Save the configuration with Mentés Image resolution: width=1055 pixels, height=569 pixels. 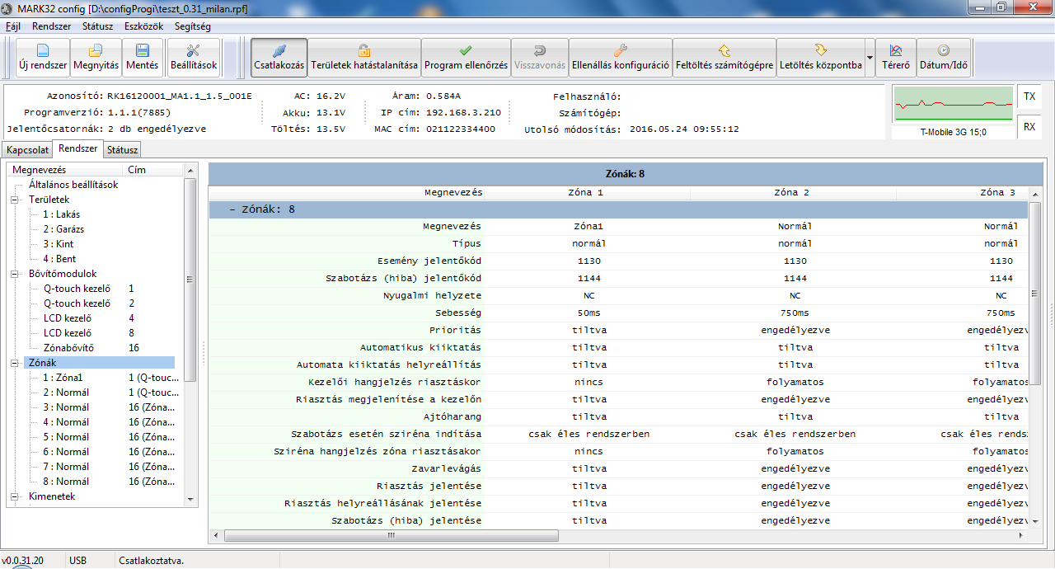pyautogui.click(x=143, y=57)
